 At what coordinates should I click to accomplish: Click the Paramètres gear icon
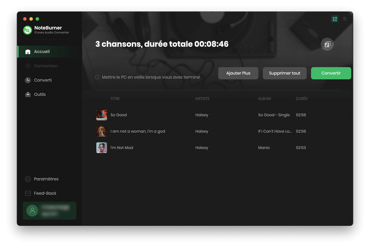[x=28, y=179]
